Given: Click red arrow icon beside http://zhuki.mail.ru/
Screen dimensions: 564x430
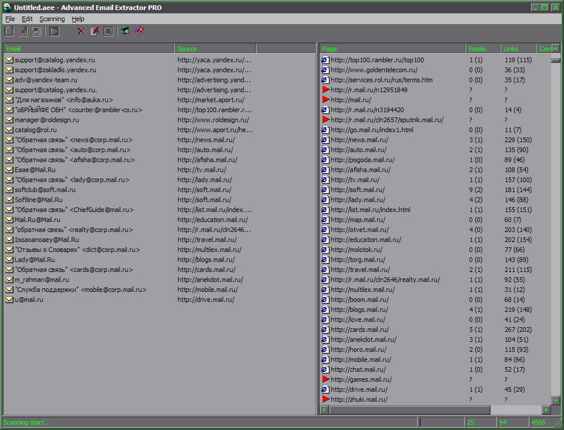Looking at the screenshot, I should 325,399.
